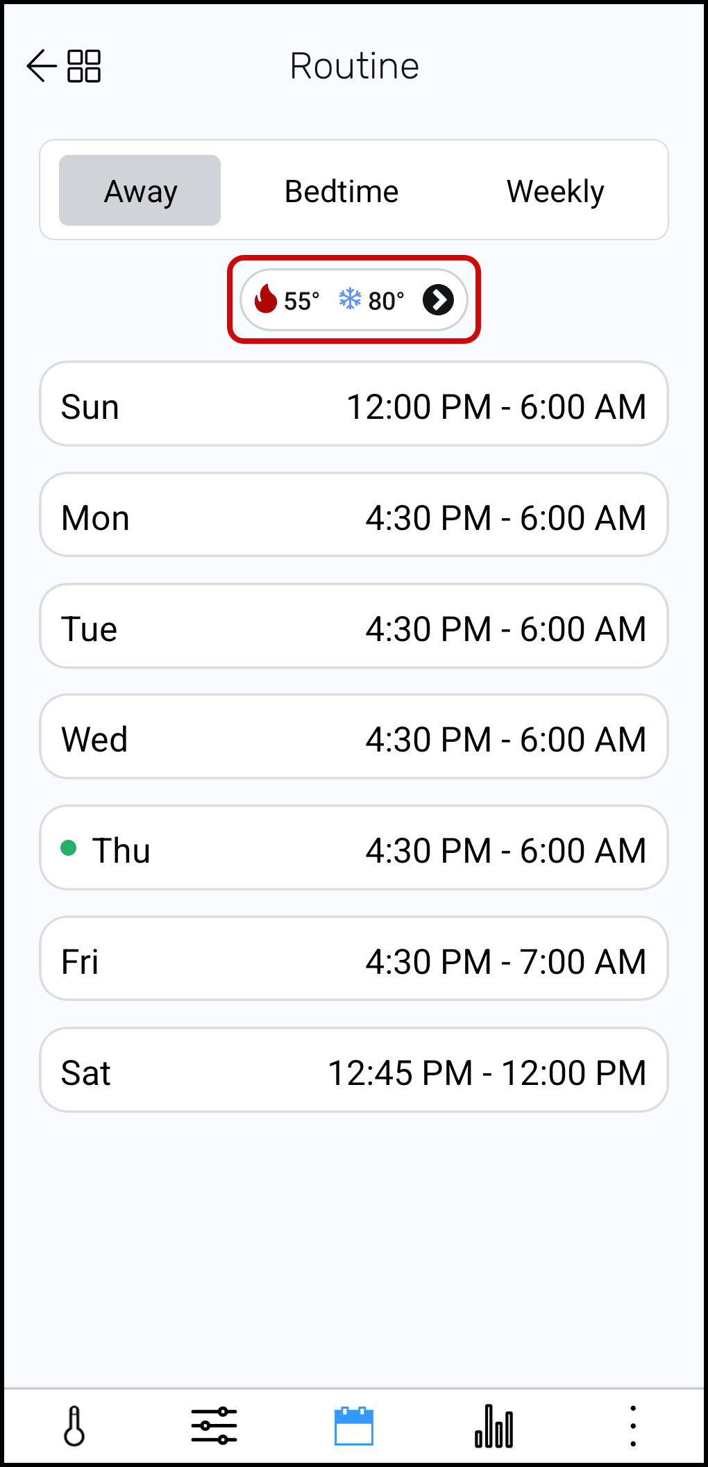Screen dimensions: 708x1467
Task: Open the thermometer temperature screen
Action: (74, 1427)
